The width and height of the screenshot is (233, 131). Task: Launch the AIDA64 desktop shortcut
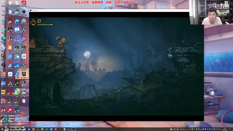pos(3,110)
